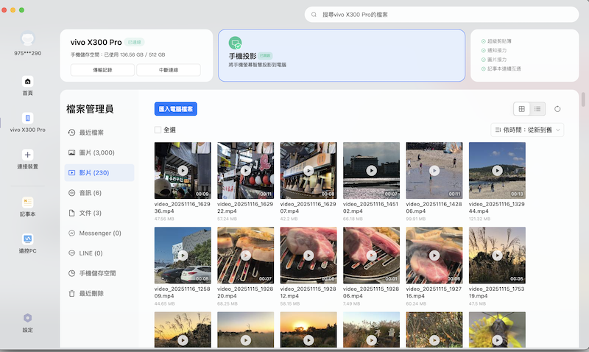Open 最近檔案 in file manager
The height and width of the screenshot is (352, 589).
(91, 133)
